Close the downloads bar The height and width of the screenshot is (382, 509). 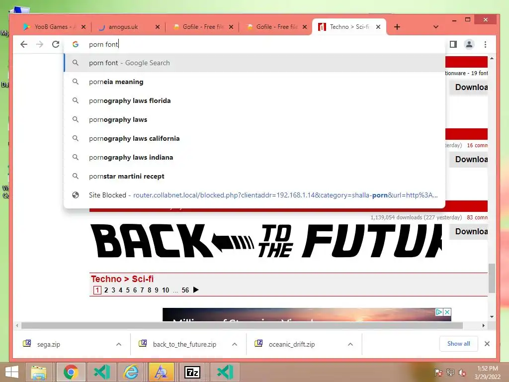[487, 344]
